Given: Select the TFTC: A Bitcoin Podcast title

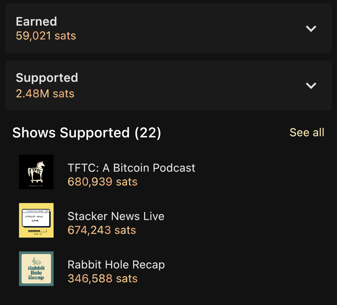Looking at the screenshot, I should pyautogui.click(x=131, y=168).
